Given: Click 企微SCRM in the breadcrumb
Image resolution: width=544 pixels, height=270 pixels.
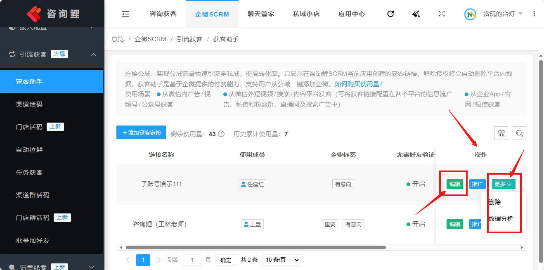Looking at the screenshot, I should [151, 39].
